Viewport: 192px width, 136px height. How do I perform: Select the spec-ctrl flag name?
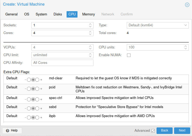pyautogui.click(x=55, y=98)
